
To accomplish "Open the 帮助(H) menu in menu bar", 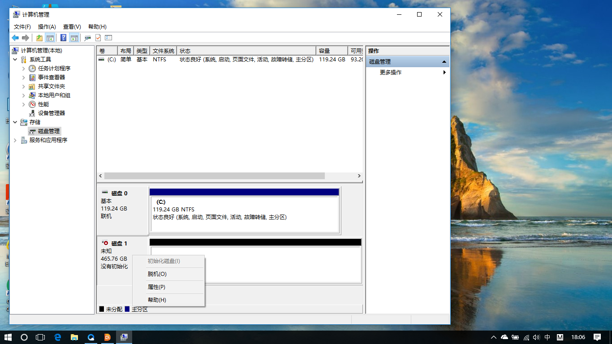I will pyautogui.click(x=97, y=27).
